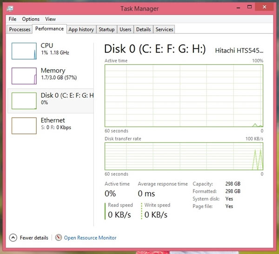Click the S: 0 R: 0 Kbps reading

point(56,127)
